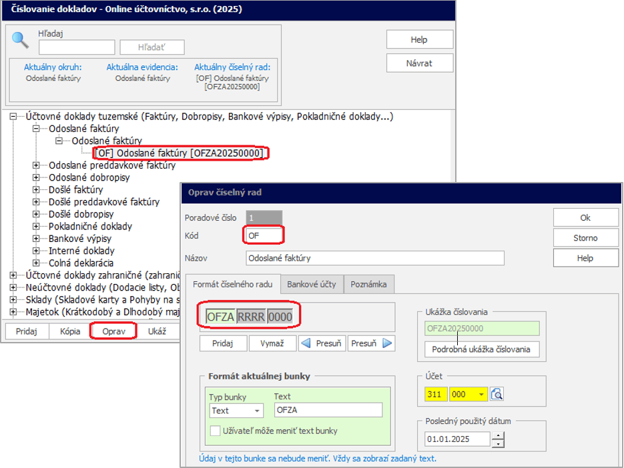The width and height of the screenshot is (624, 468).
Task: Enable 'Užívateľ môže meniť text bunky' checkbox
Action: pos(216,431)
